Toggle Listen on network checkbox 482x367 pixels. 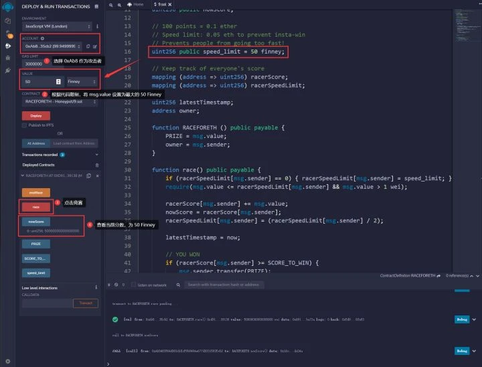(x=133, y=285)
